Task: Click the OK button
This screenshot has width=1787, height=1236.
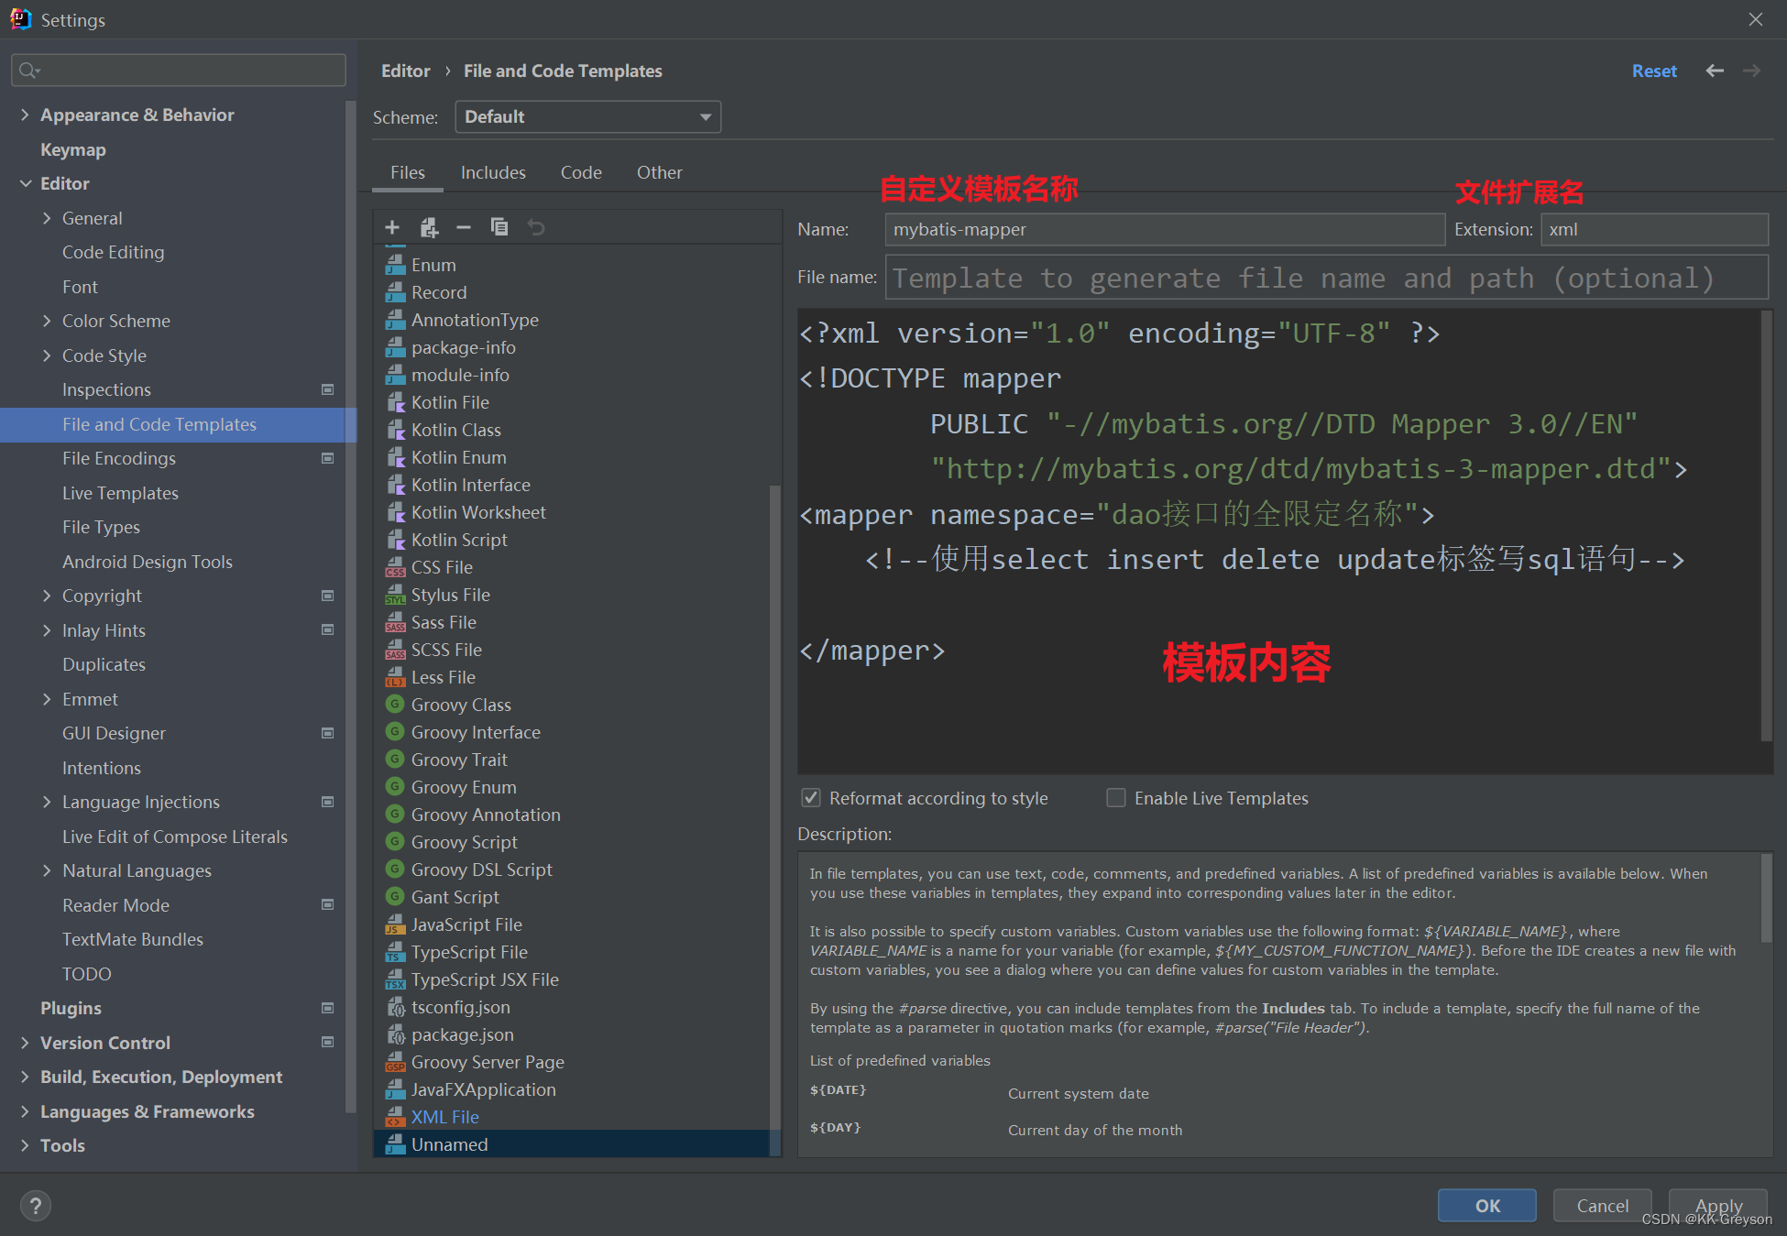Action: coord(1487,1206)
